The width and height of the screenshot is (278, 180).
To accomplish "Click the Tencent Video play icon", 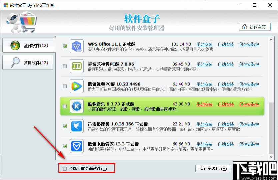I will [x=77, y=86].
